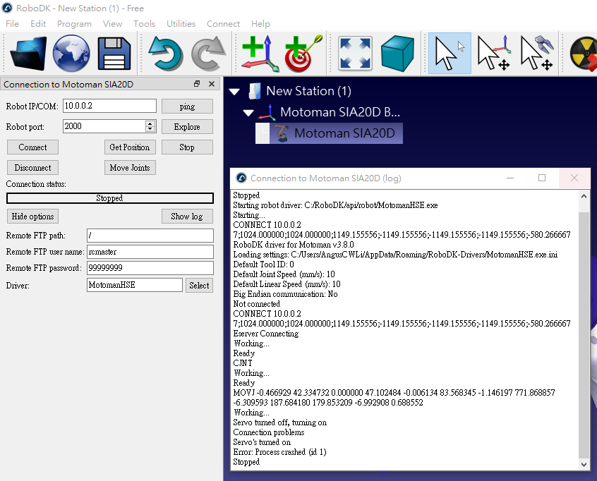This screenshot has width=597, height=481.
Task: Click the Robot IP/COM input field
Action: click(x=109, y=106)
